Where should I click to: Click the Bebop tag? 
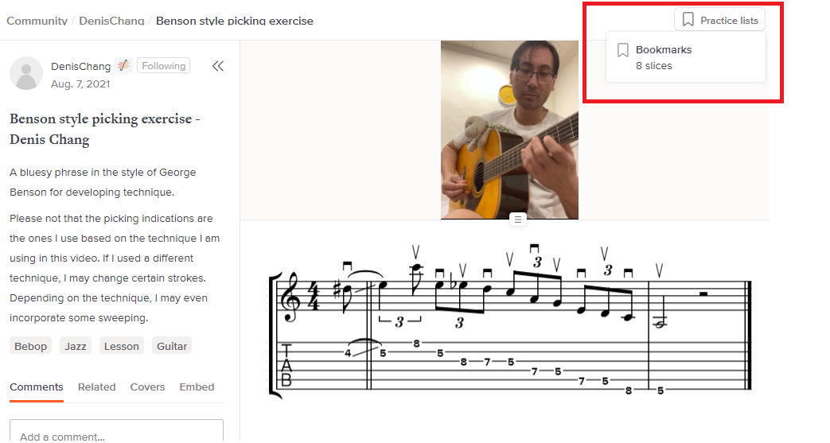click(x=30, y=346)
